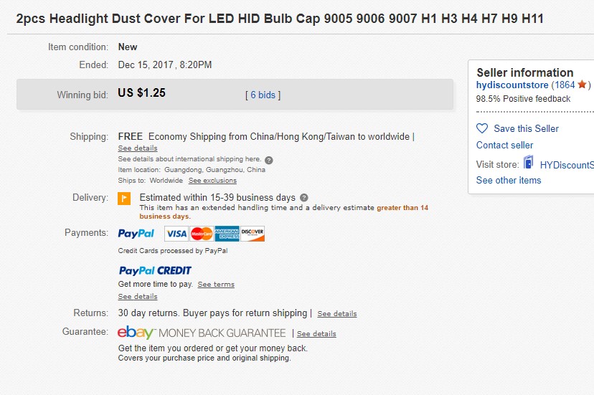Click the American Express card icon
Screen dimensions: 594x395
tap(227, 234)
